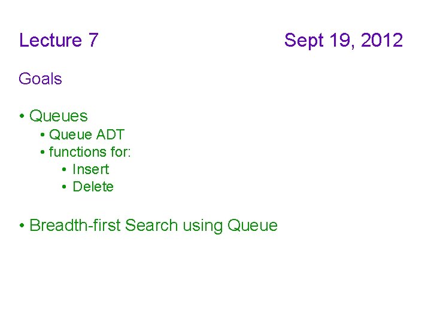Select the "functions for:" sub-bullet text
This screenshot has height=323, width=431.
pyautogui.click(x=90, y=152)
